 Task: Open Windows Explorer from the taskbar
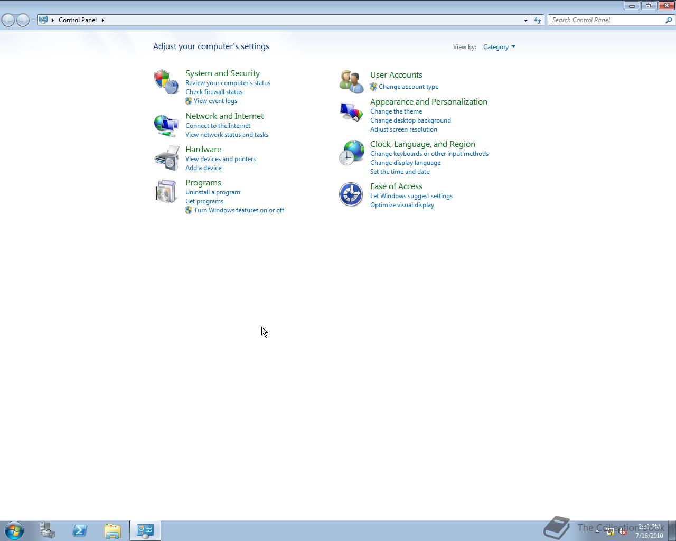[112, 530]
